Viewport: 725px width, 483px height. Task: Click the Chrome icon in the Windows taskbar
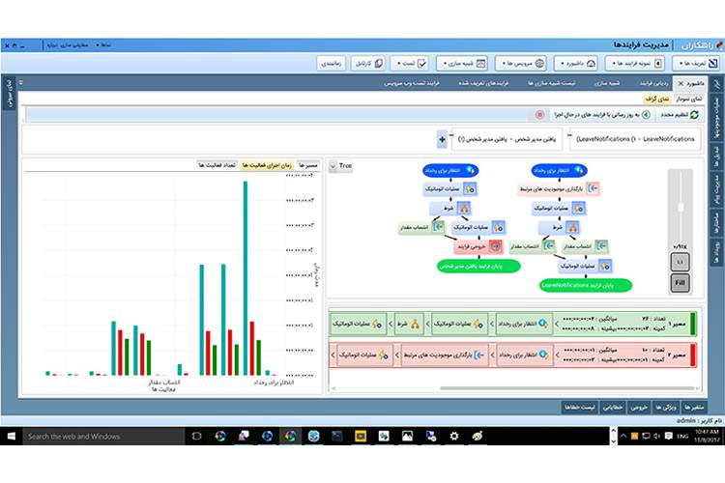click(x=219, y=436)
